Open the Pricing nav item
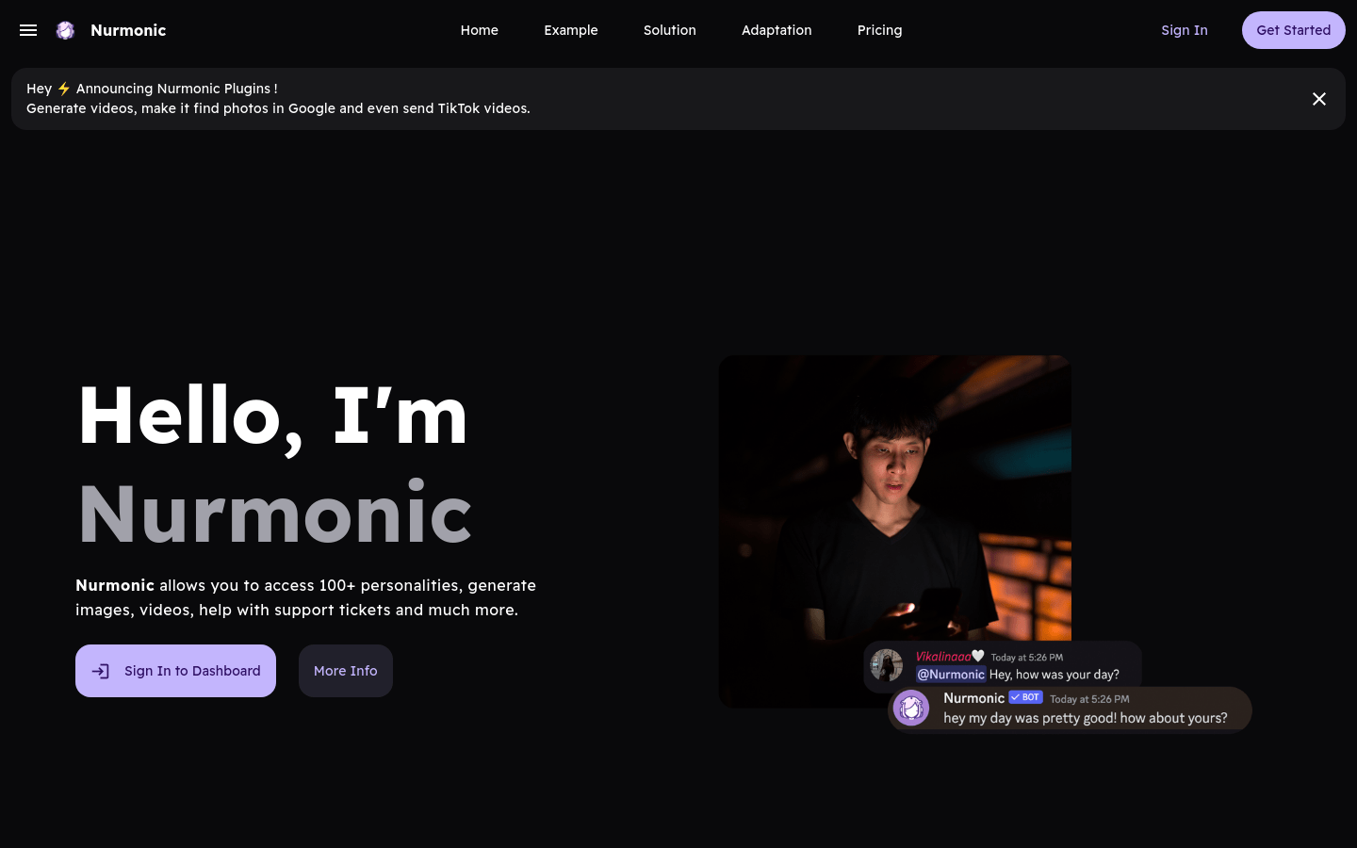Viewport: 1357px width, 848px height. 879,30
